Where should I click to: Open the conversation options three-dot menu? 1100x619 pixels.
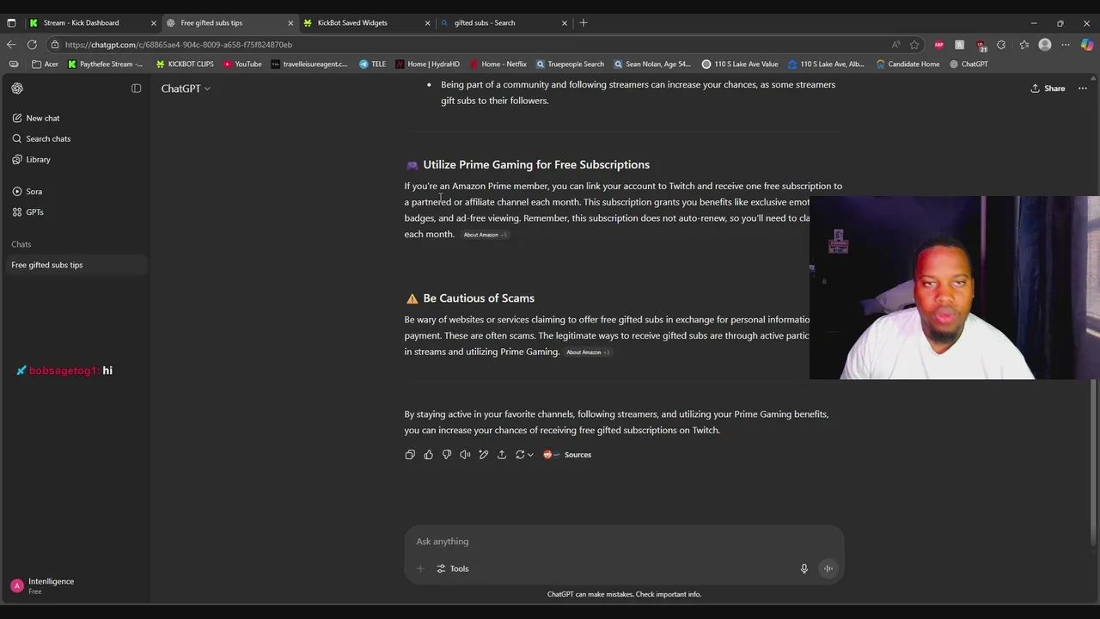coord(1083,89)
